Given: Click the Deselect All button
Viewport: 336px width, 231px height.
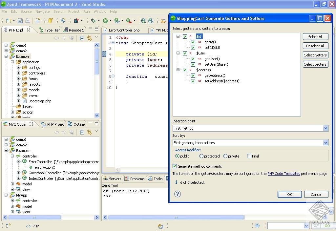Looking at the screenshot, I should coord(315,46).
